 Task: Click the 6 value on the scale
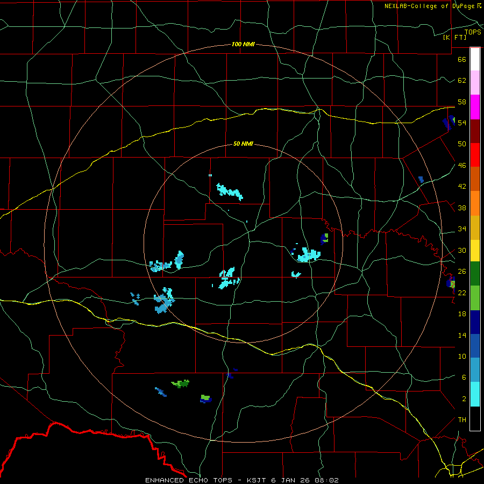point(464,377)
